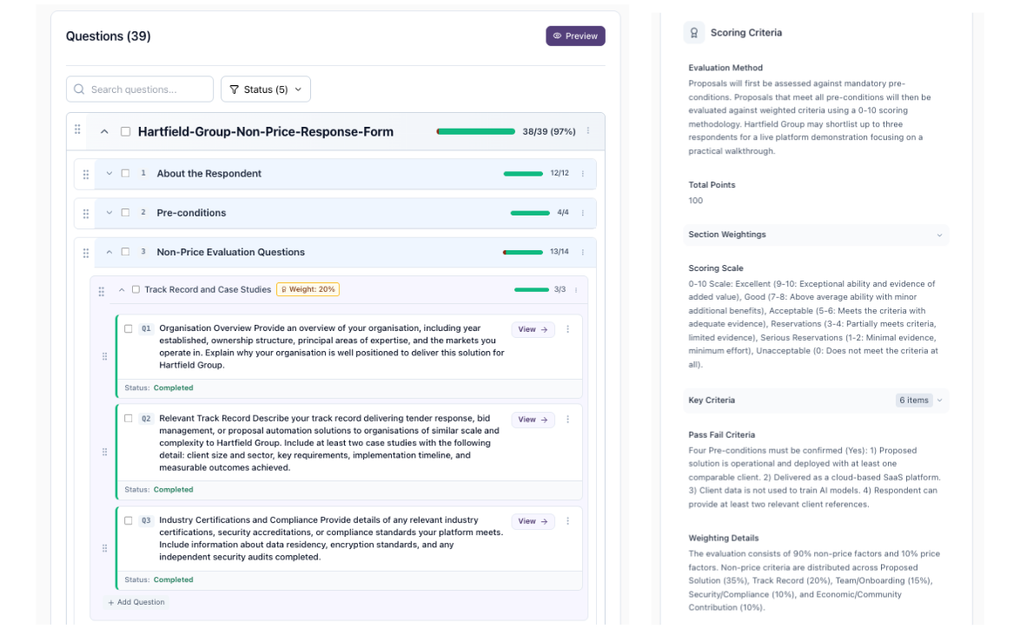
Task: Click the Q2 number label
Action: [146, 419]
